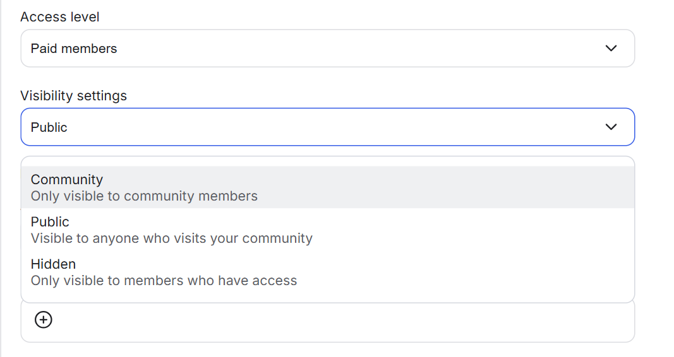Viewport: 674px width, 357px height.
Task: Expand the Access level chevron arrow
Action: tap(611, 49)
